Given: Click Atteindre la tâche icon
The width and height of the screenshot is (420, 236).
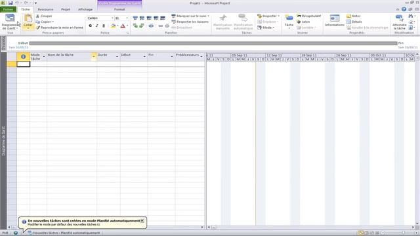Looking at the screenshot, I should tap(399, 18).
